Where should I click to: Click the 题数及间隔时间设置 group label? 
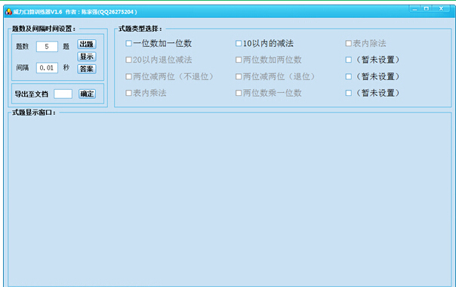(44, 29)
